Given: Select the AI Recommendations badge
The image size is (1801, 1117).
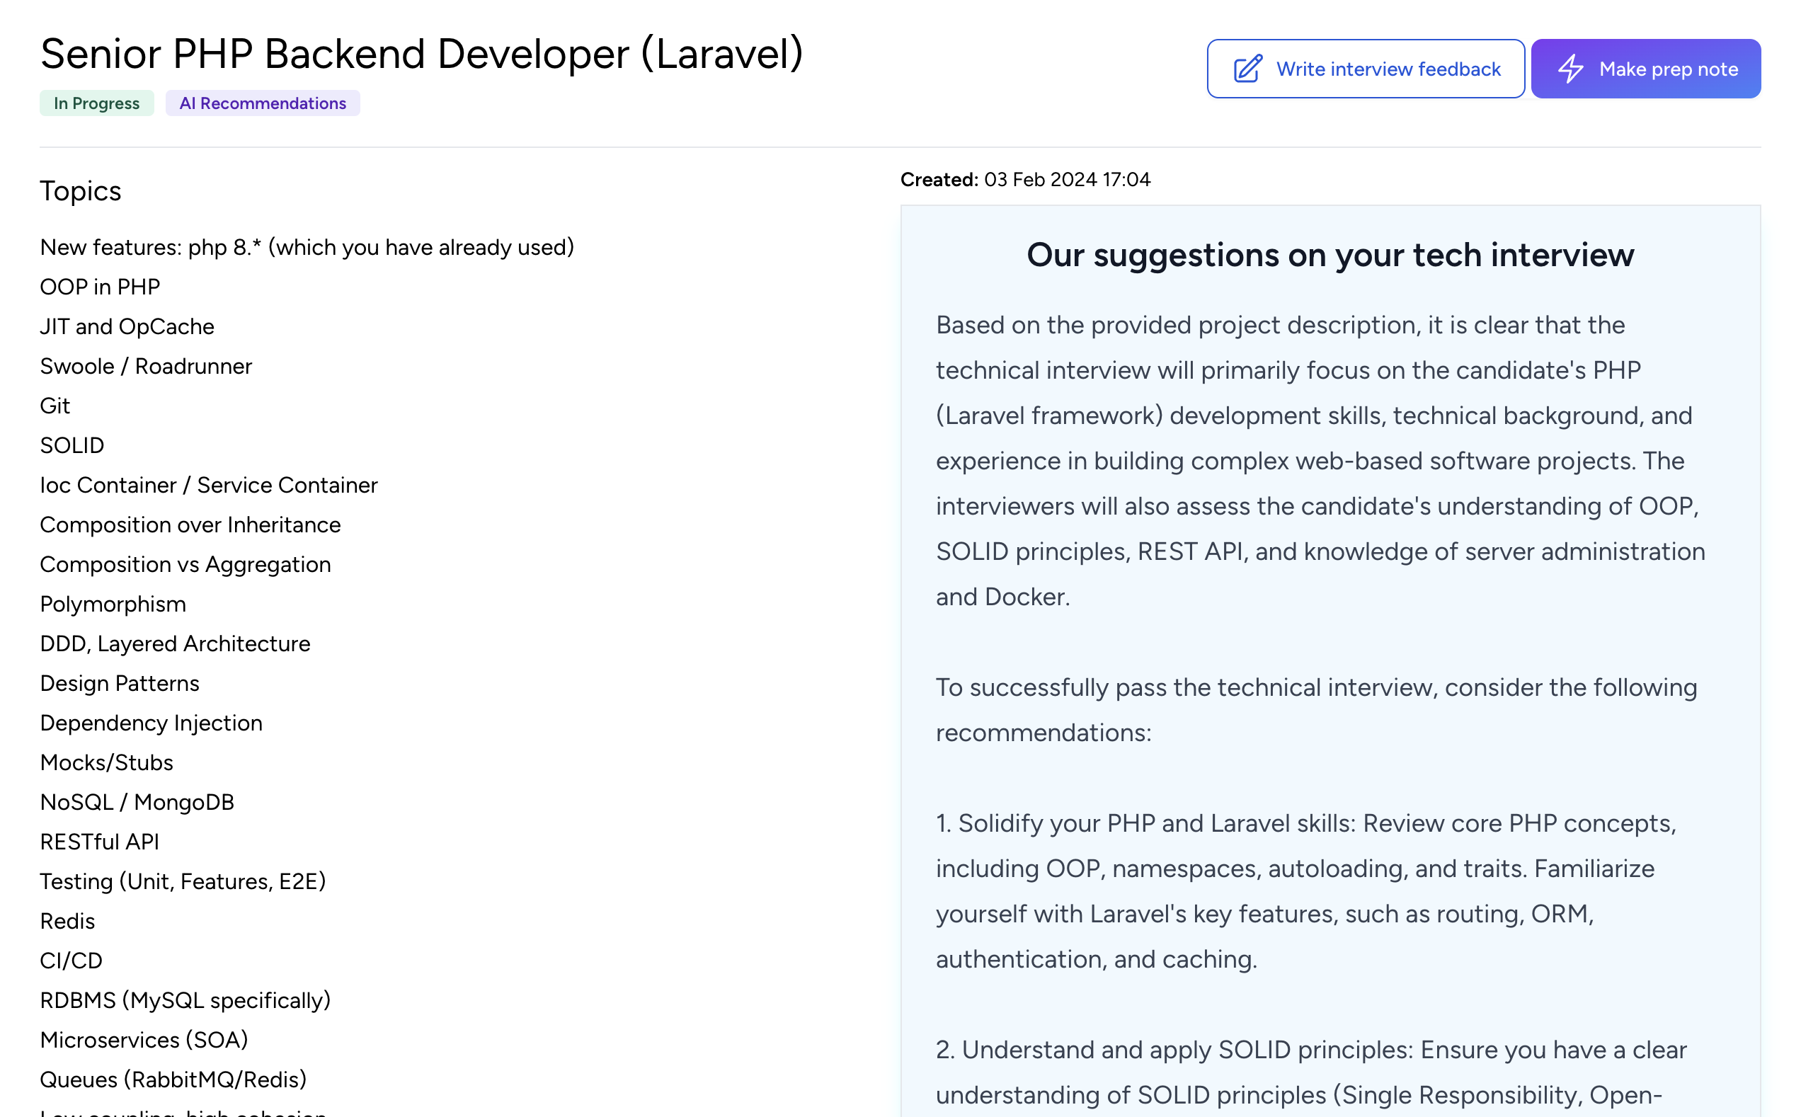Looking at the screenshot, I should click(x=263, y=103).
